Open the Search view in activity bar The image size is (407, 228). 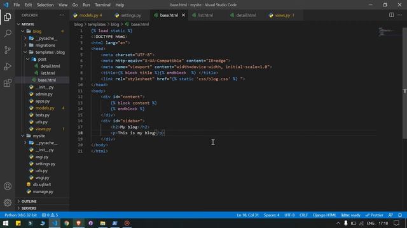[8, 34]
